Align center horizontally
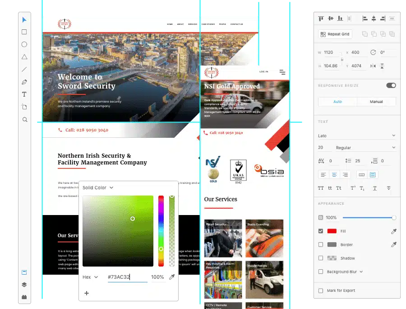The image size is (406, 309). 374,19
